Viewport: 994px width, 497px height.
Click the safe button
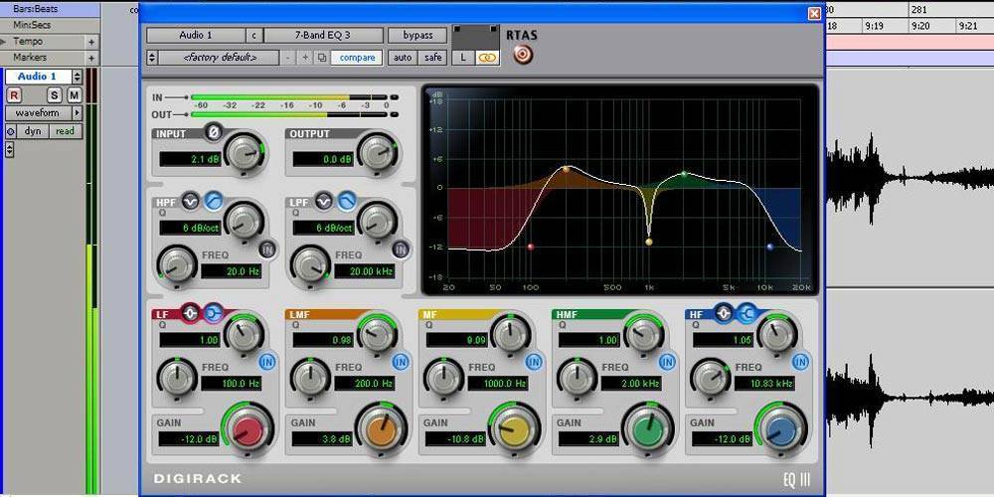tap(433, 57)
